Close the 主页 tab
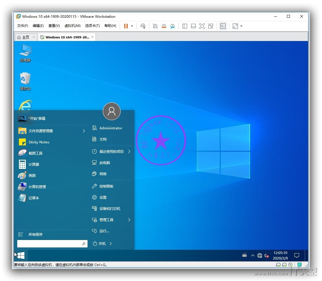Viewport: 322px width, 281px height. 34,37
